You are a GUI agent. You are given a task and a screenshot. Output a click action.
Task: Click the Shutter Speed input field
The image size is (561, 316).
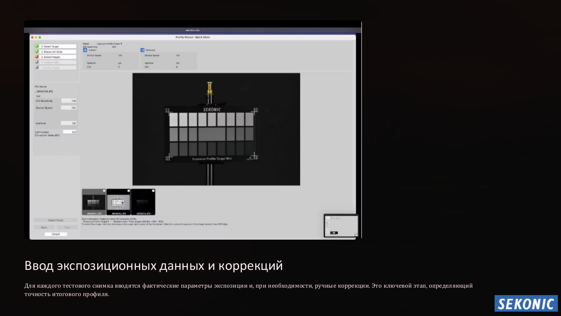69,108
